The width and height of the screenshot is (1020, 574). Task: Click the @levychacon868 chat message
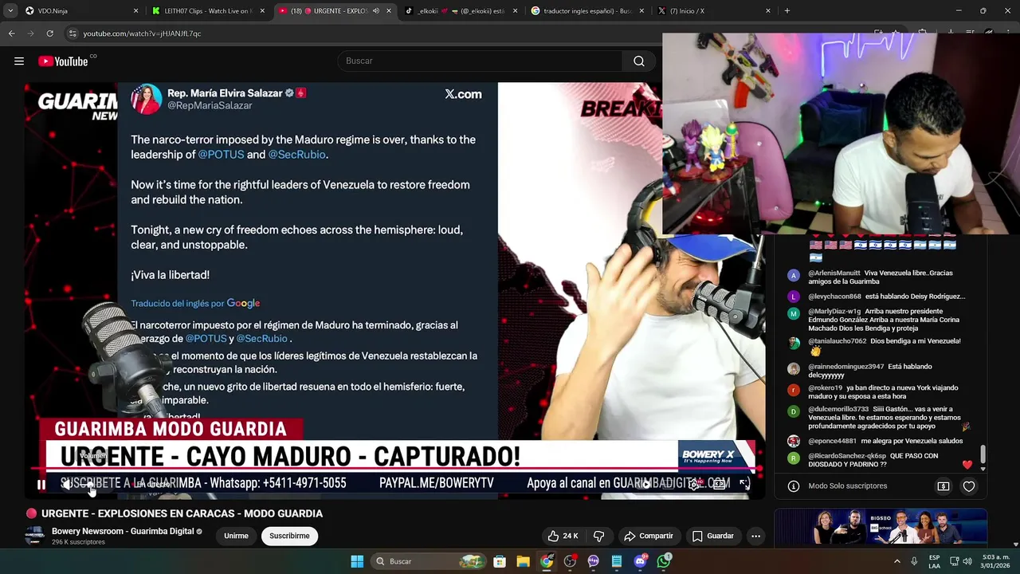coord(875,297)
